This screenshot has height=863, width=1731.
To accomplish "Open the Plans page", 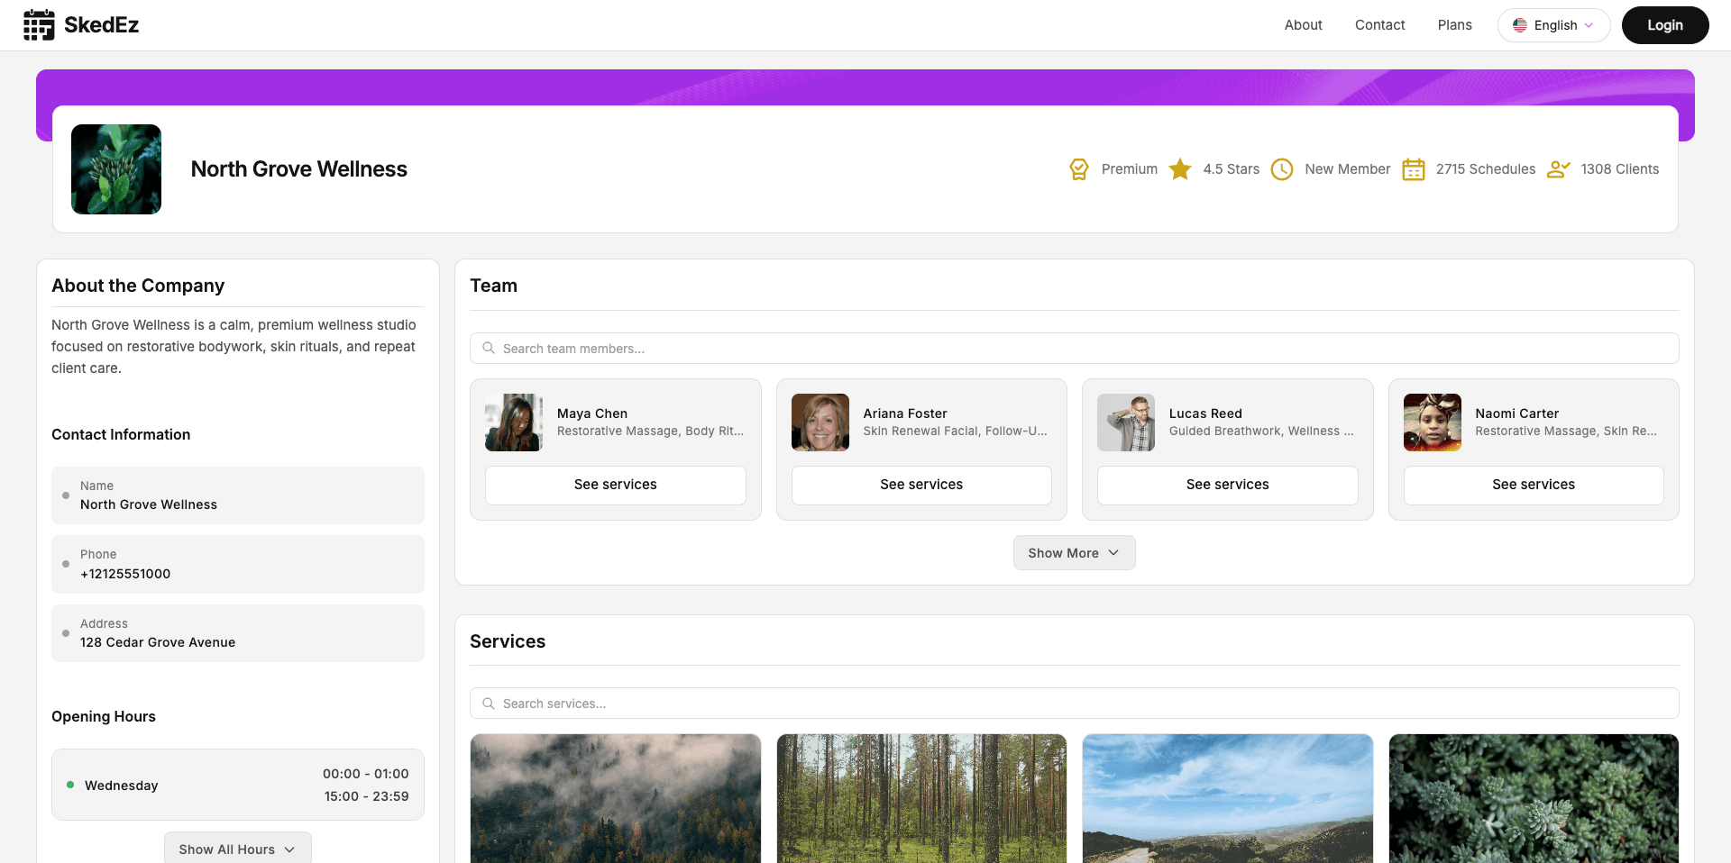I will coord(1454,25).
